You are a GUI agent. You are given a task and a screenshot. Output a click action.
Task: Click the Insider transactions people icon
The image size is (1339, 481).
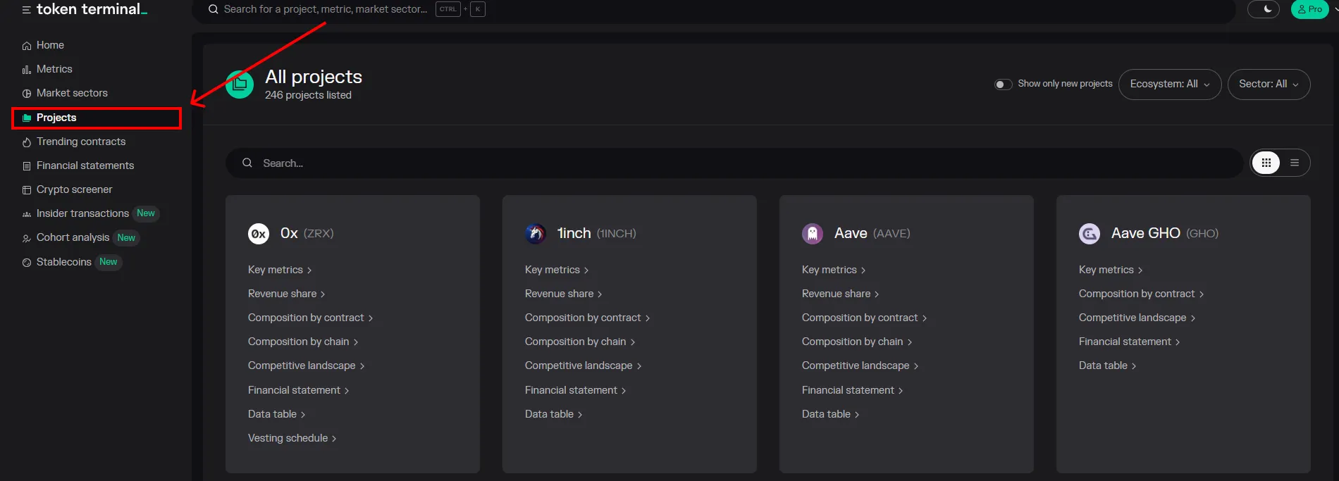pos(27,214)
